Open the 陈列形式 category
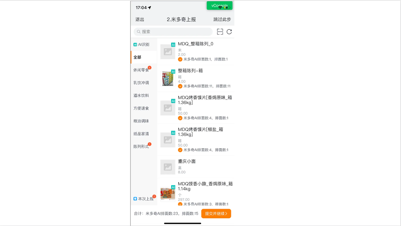 (x=144, y=147)
